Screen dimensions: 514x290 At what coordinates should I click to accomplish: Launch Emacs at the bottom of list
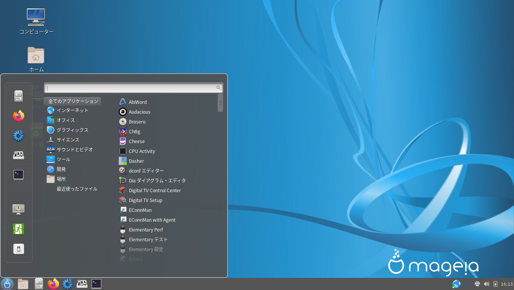[x=131, y=259]
